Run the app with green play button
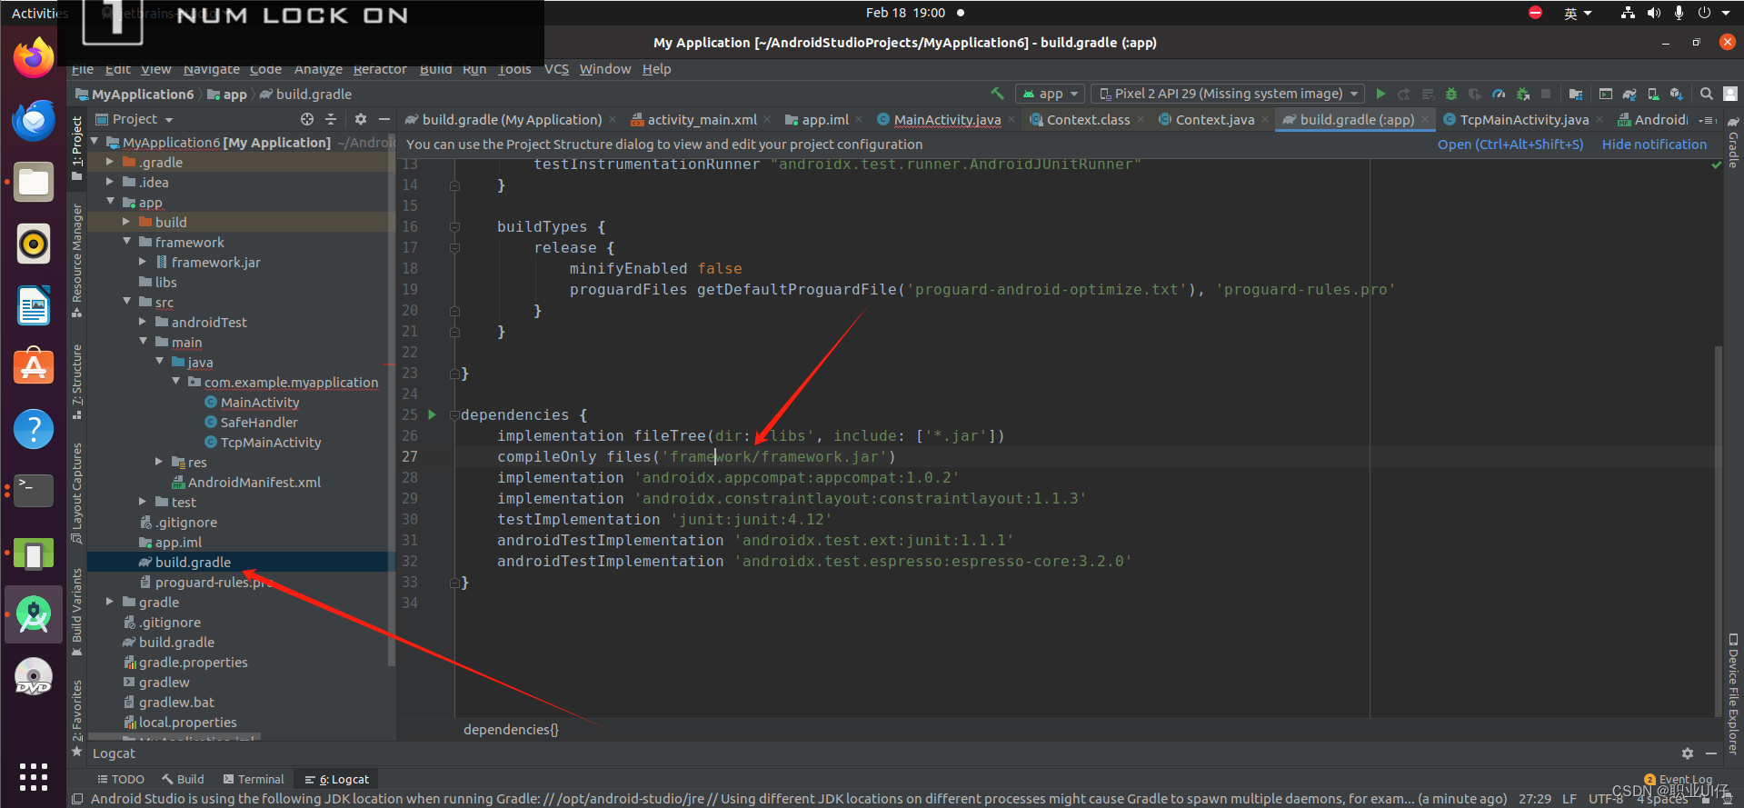The image size is (1744, 808). tap(1380, 94)
